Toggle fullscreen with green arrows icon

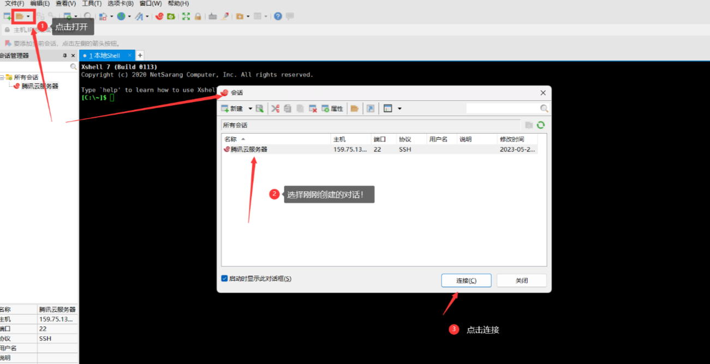coord(186,16)
